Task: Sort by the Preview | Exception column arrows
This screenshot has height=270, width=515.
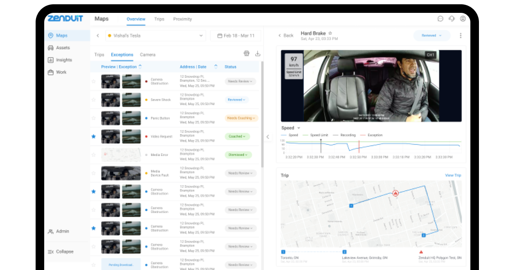Action: (140, 66)
